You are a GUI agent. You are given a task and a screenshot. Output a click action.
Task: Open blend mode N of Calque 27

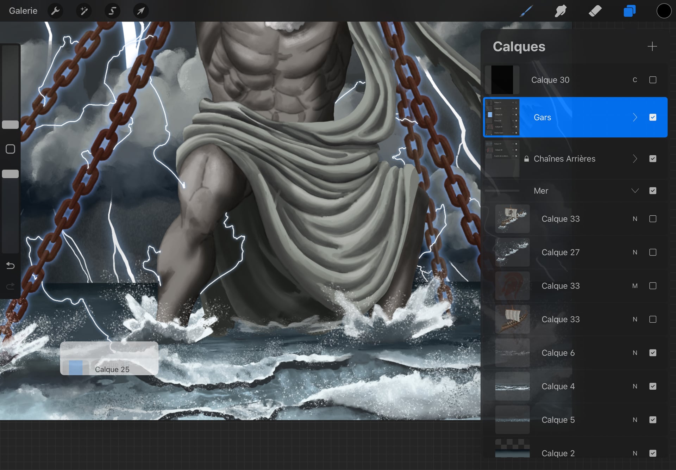(635, 252)
